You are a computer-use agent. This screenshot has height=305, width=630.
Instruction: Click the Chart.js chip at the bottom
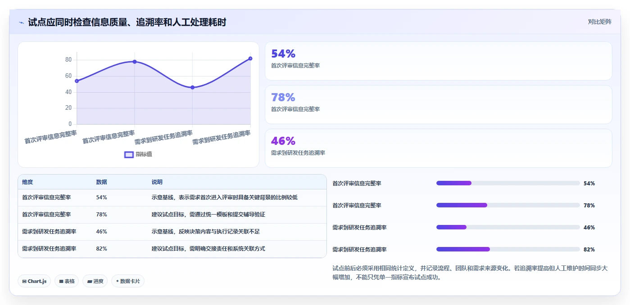click(x=34, y=281)
